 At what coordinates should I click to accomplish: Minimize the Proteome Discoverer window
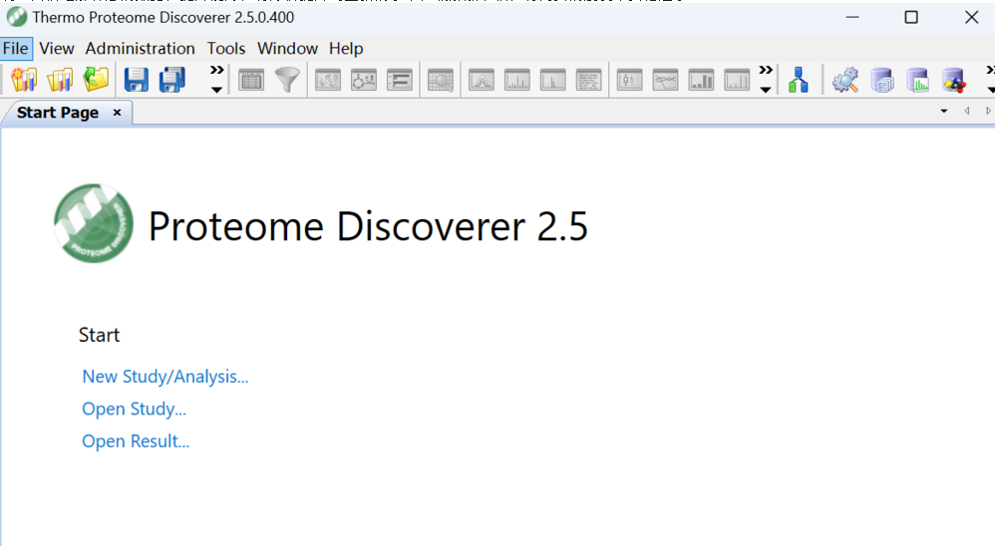pyautogui.click(x=852, y=17)
